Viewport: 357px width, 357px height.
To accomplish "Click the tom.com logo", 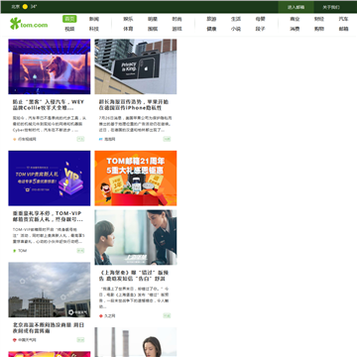I will (x=29, y=24).
